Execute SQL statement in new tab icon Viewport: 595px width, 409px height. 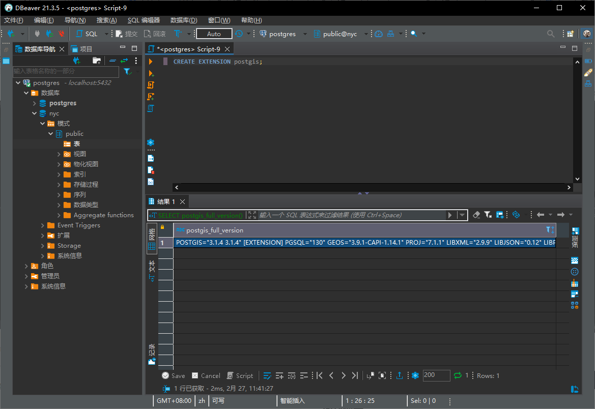click(151, 73)
